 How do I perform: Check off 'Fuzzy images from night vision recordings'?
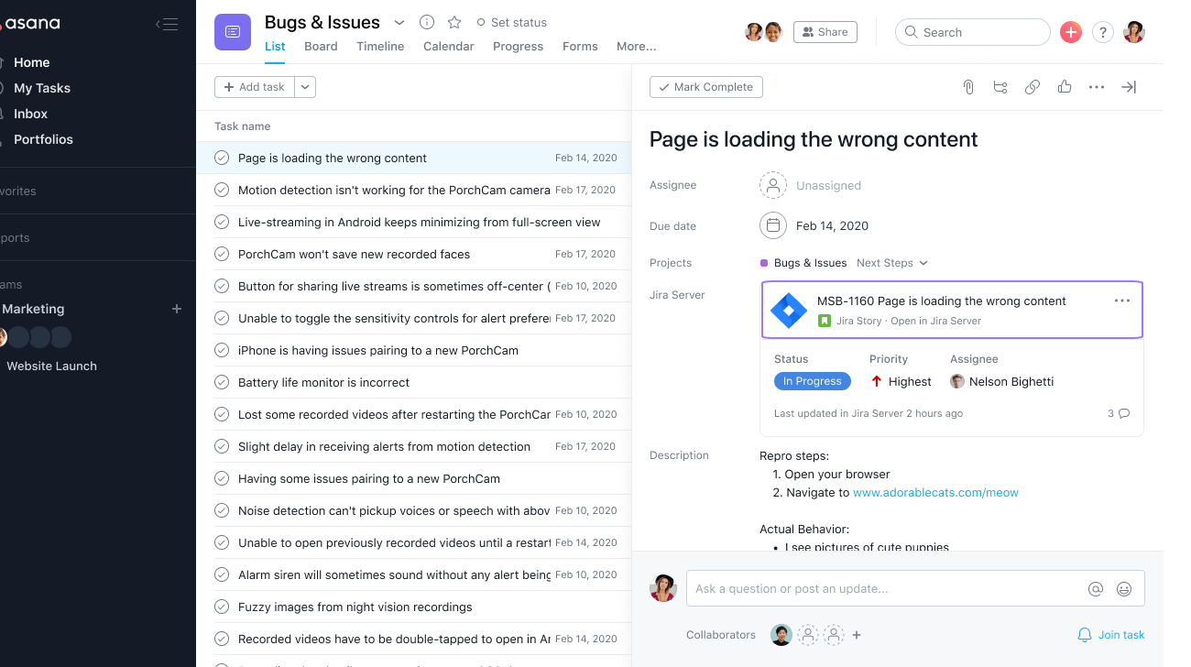click(x=222, y=607)
